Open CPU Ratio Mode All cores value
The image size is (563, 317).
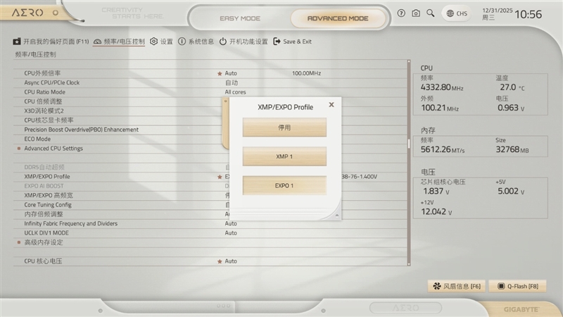pos(235,92)
